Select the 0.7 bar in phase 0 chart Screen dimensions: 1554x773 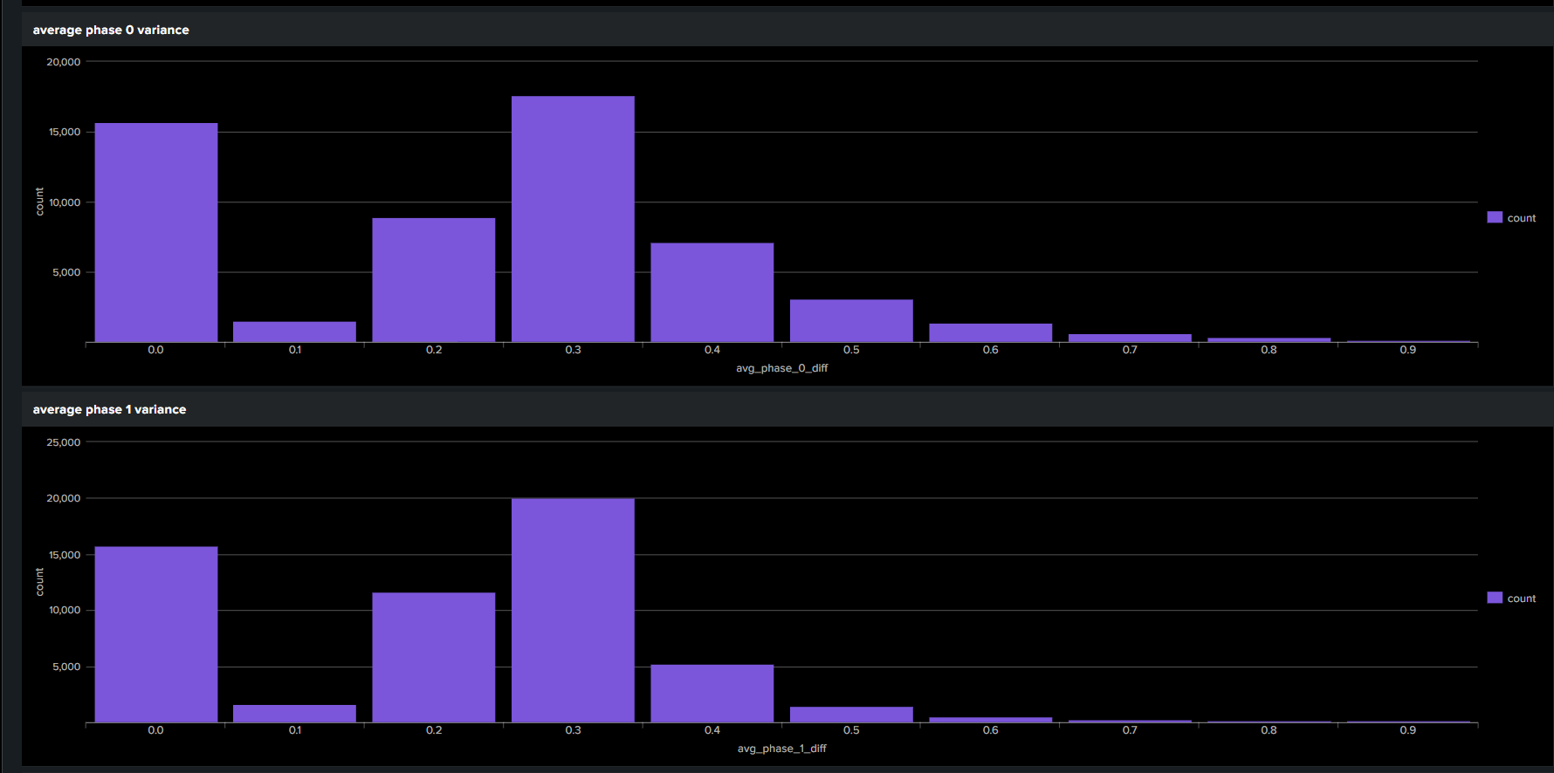click(1130, 339)
